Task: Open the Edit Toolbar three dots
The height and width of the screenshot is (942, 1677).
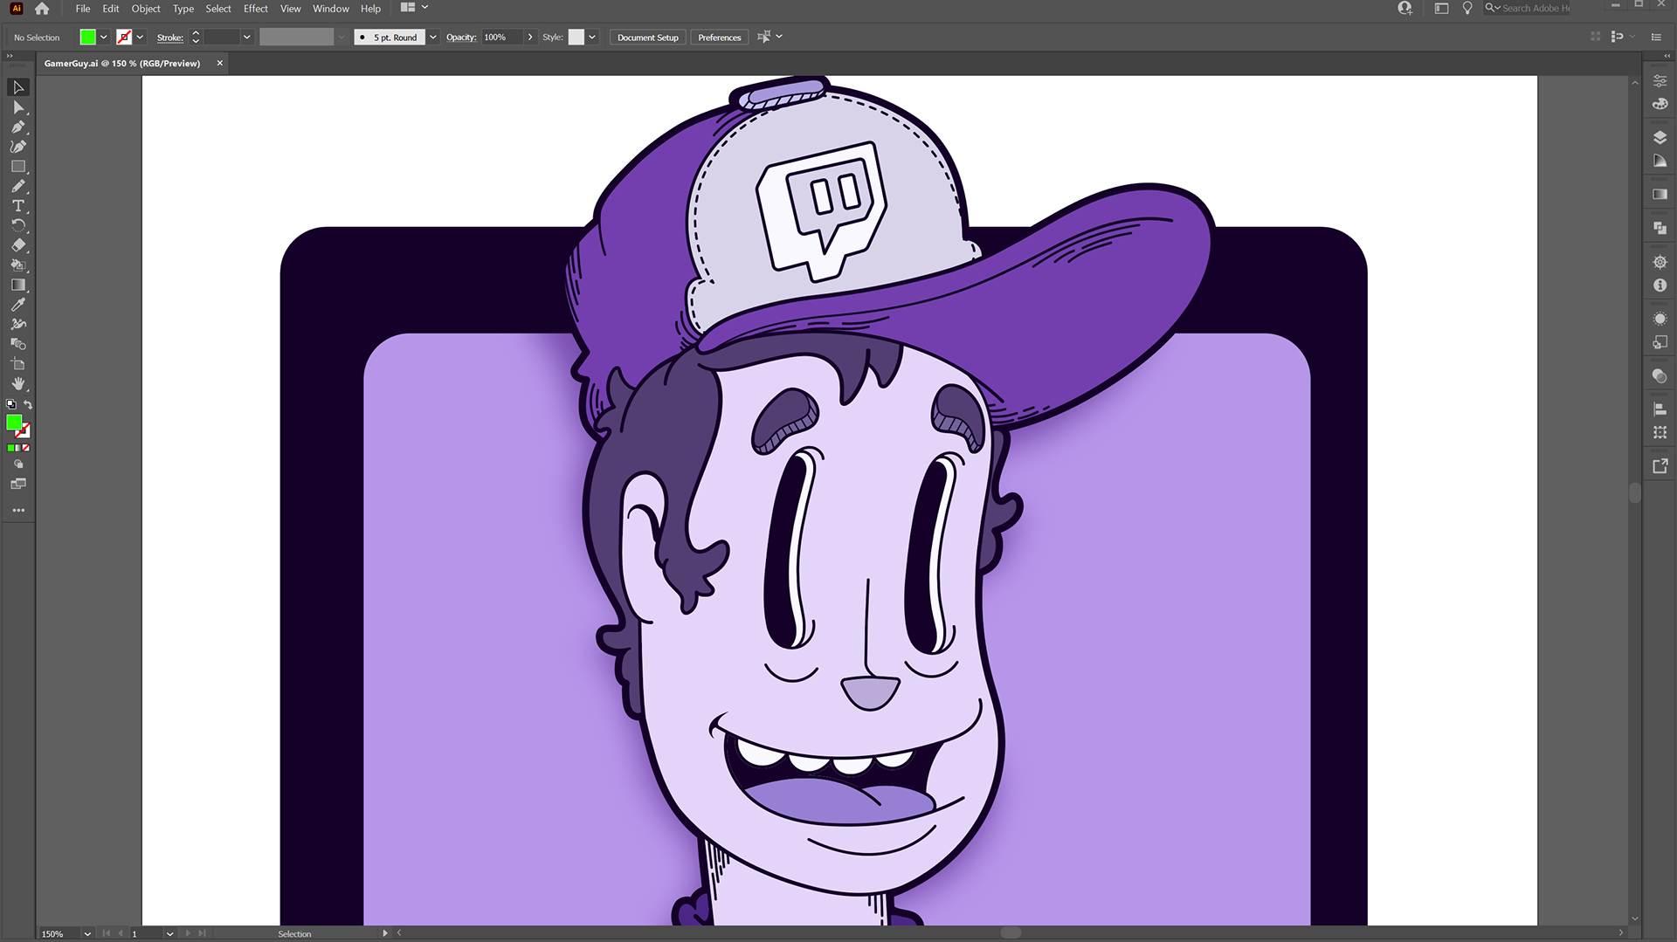Action: click(18, 510)
